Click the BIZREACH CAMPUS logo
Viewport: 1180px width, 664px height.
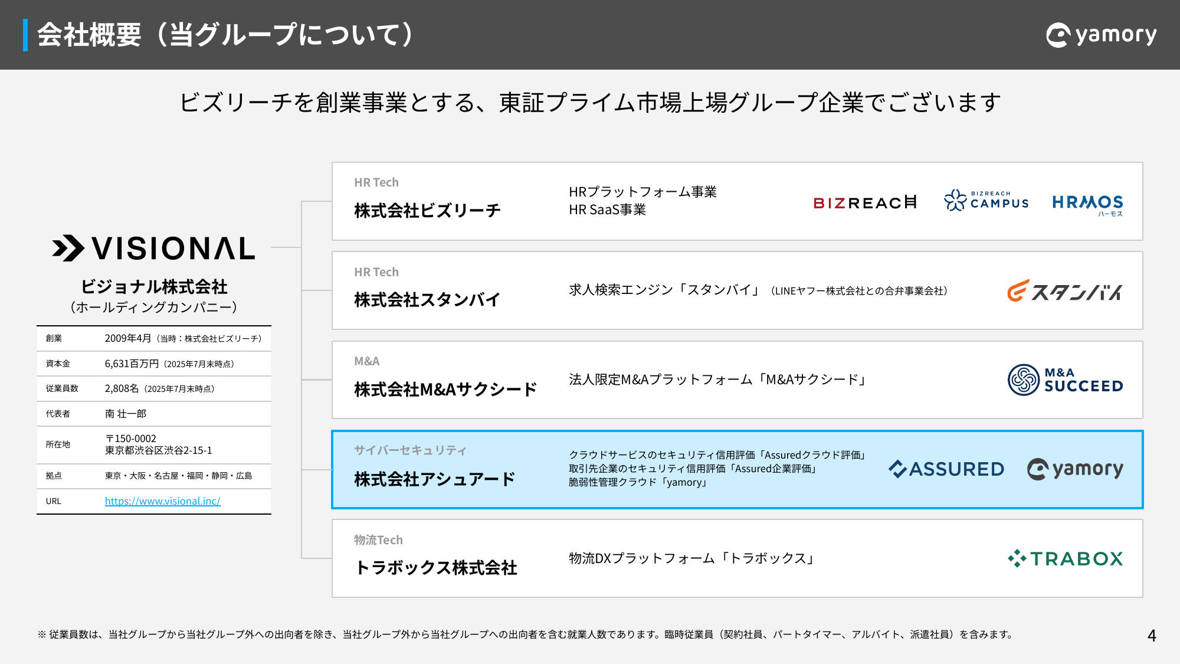point(986,201)
